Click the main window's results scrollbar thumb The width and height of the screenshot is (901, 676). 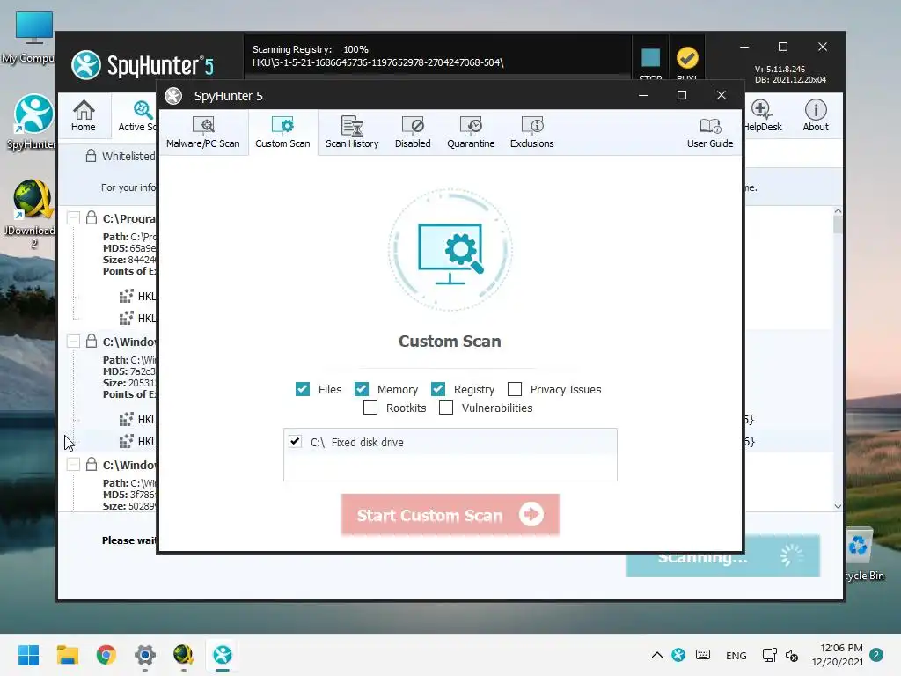tap(838, 224)
